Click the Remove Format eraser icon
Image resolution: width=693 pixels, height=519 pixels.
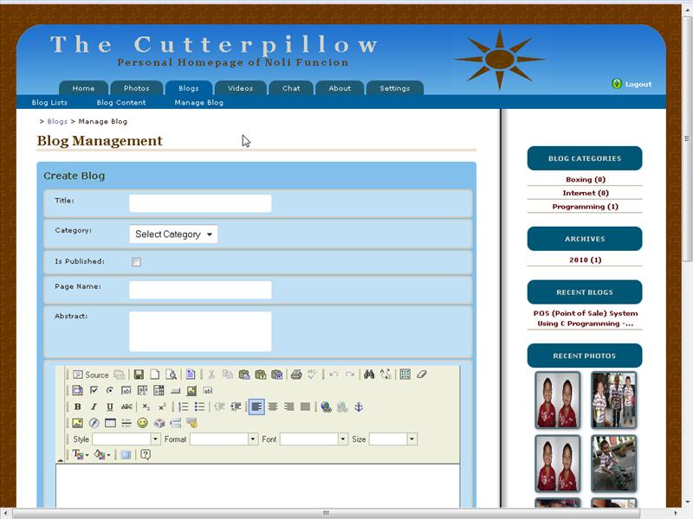[421, 375]
